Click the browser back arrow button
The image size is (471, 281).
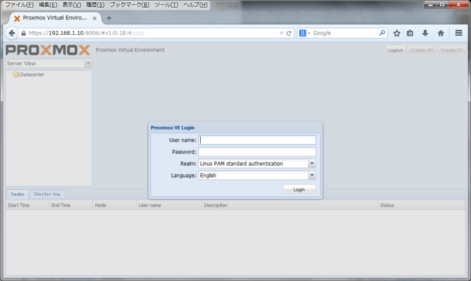12,33
